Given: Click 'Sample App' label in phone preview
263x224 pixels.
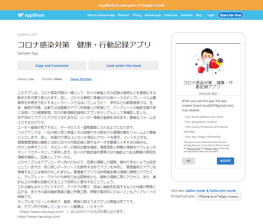Looking at the screenshot, I should [208, 93].
